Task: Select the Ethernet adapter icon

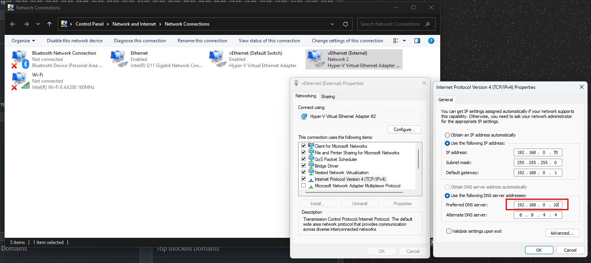Action: (x=119, y=59)
